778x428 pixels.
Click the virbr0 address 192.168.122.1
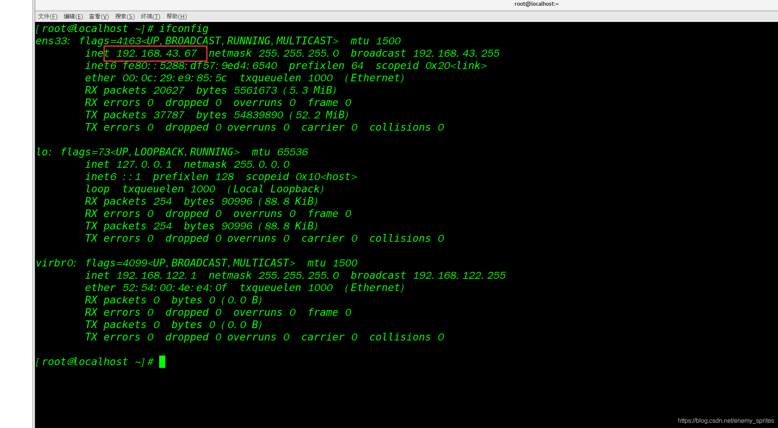(x=156, y=275)
